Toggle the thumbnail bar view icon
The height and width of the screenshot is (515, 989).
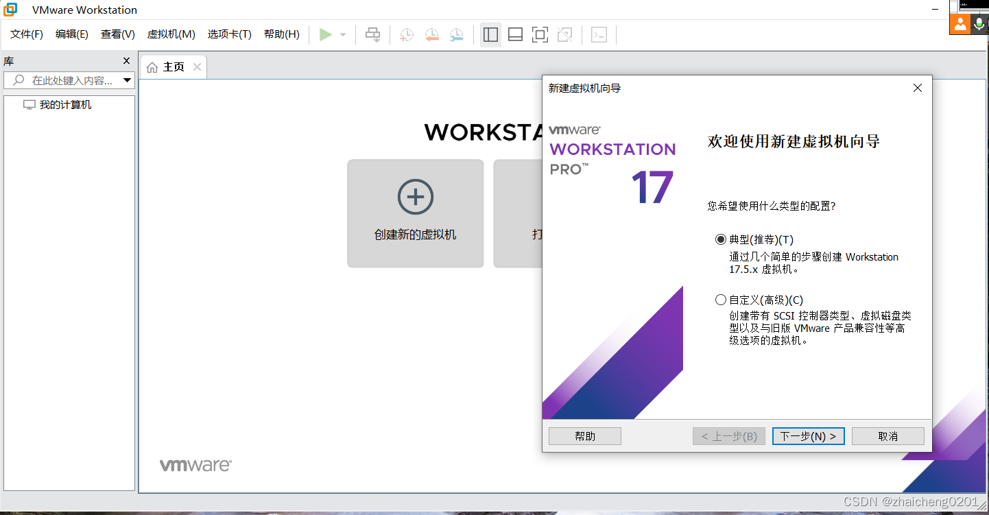[515, 34]
